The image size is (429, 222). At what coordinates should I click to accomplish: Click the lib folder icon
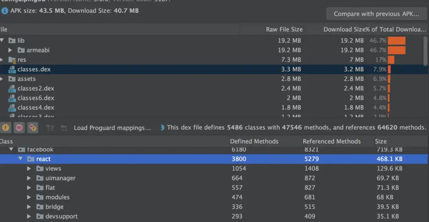[x=12, y=41]
